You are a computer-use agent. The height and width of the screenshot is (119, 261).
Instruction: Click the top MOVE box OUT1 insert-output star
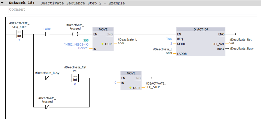click(x=103, y=44)
